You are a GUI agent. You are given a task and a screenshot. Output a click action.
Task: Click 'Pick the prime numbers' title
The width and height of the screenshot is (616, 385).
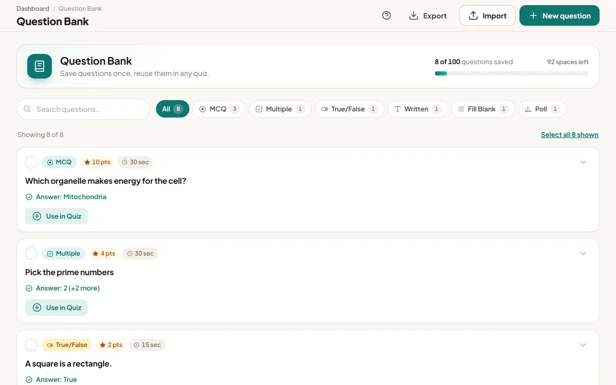click(x=69, y=272)
